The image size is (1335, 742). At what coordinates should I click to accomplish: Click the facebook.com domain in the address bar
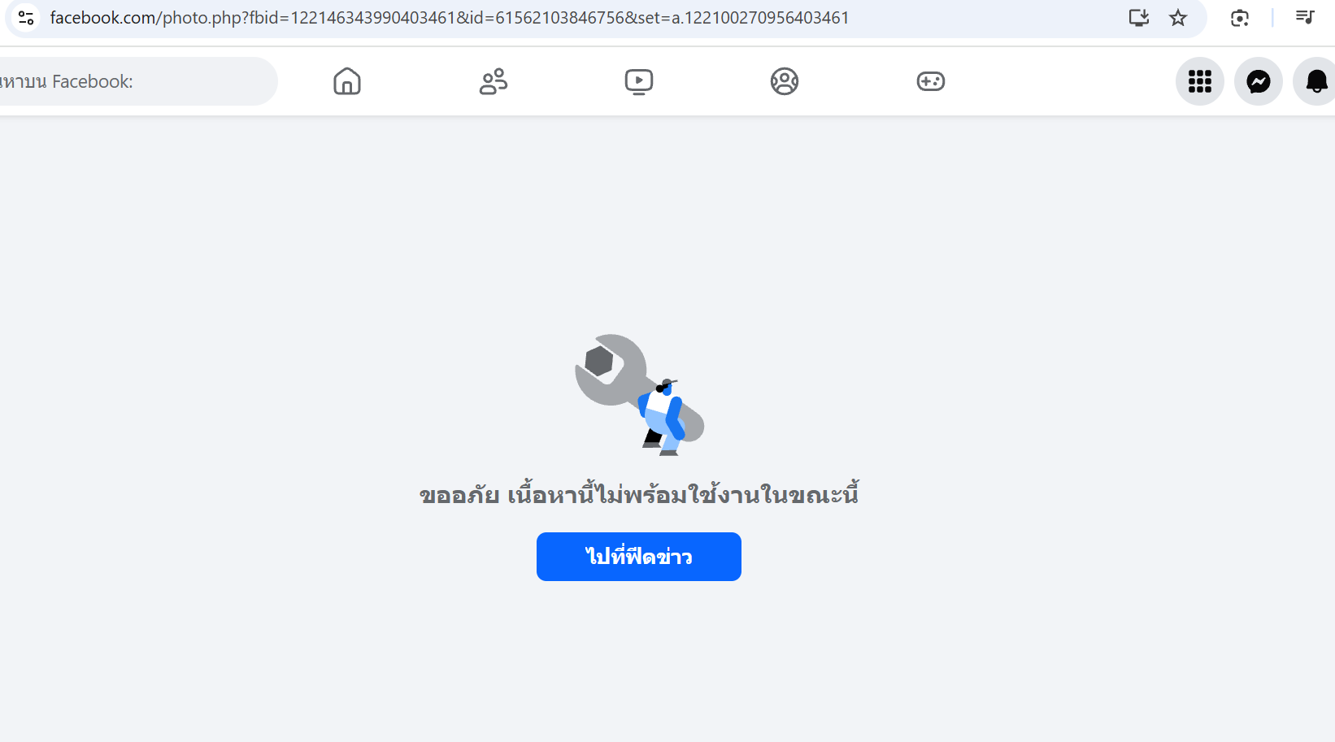pyautogui.click(x=103, y=18)
